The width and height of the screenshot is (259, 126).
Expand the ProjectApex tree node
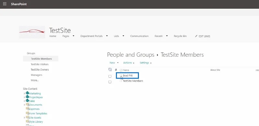(25, 97)
